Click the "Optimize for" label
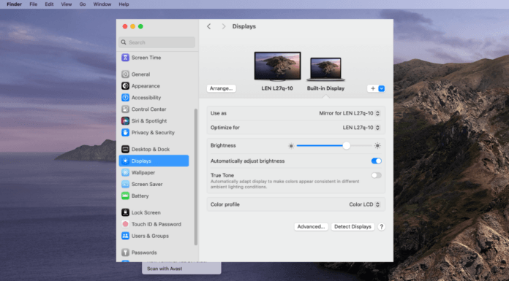 coord(225,128)
